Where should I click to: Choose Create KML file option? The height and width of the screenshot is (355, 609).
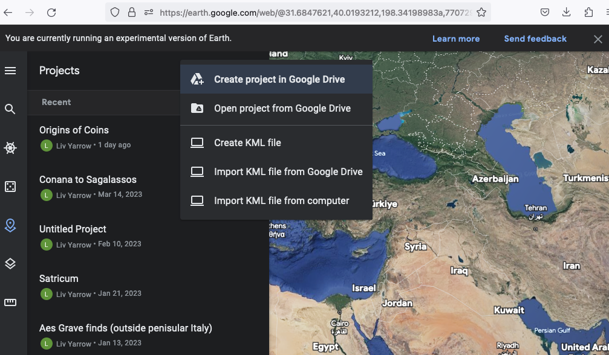pyautogui.click(x=247, y=143)
